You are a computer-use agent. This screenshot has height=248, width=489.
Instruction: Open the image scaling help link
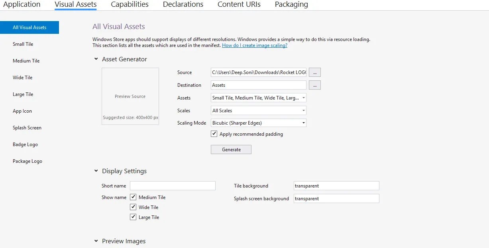[x=255, y=46]
